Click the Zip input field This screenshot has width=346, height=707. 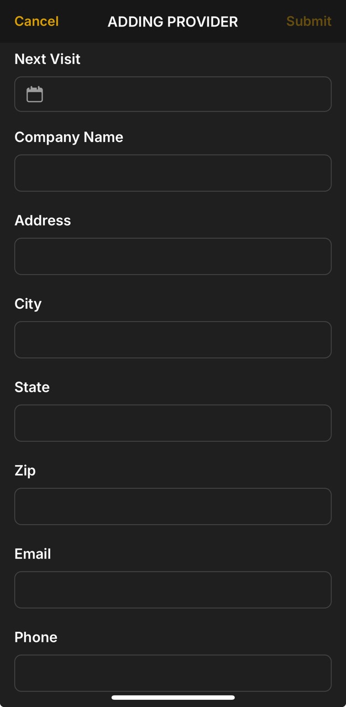point(173,506)
